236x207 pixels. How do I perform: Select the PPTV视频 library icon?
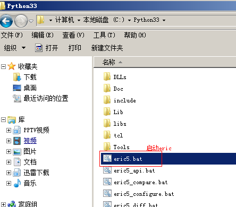(17, 130)
